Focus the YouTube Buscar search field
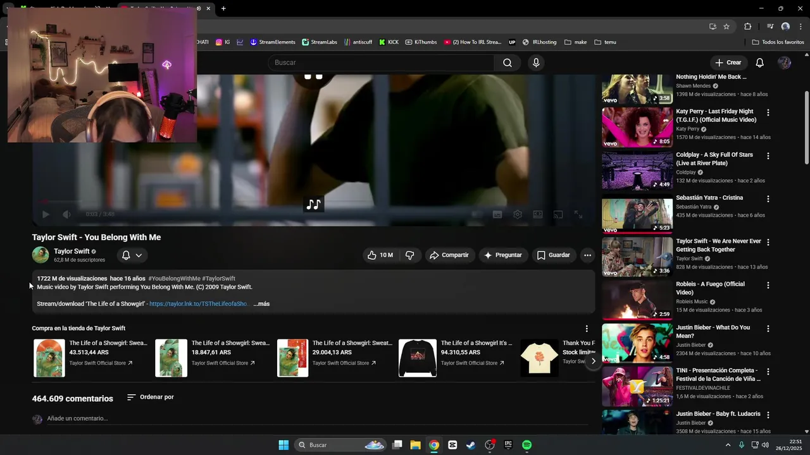 coord(382,63)
